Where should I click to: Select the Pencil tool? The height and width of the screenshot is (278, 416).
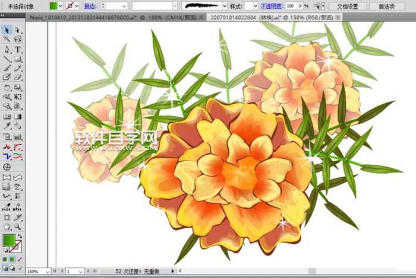click(18, 68)
